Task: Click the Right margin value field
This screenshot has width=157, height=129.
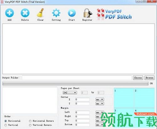Action: pos(82,116)
